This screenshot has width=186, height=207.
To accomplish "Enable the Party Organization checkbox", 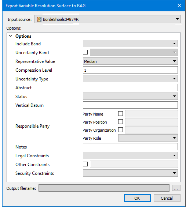I will coord(120,129).
